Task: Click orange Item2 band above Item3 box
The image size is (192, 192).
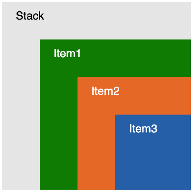Action: pos(153,105)
